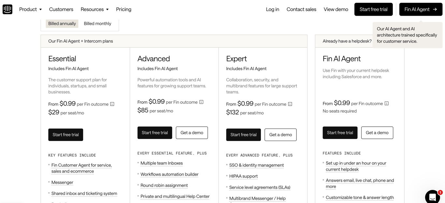This screenshot has width=445, height=203.
Task: Select Billed annually option
Action: [x=62, y=23]
